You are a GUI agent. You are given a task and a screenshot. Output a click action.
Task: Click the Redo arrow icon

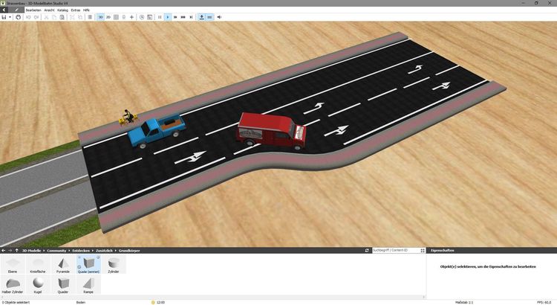pos(37,16)
